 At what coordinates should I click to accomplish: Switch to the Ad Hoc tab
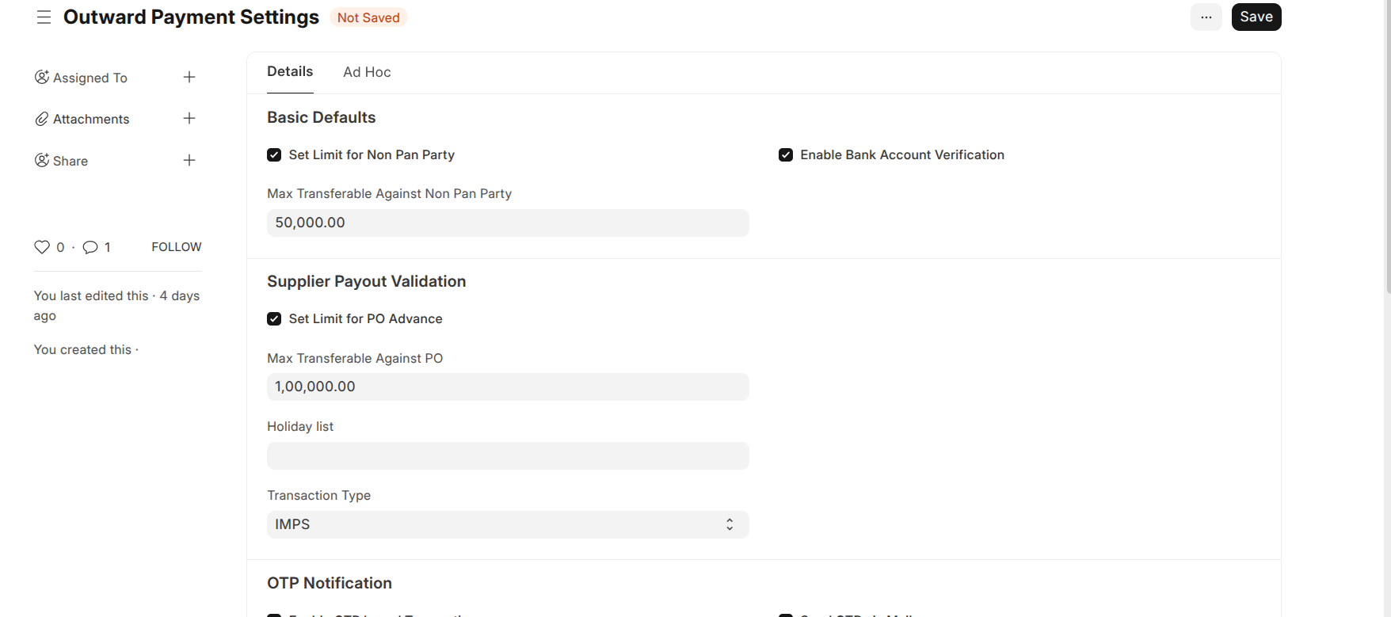[x=367, y=72]
